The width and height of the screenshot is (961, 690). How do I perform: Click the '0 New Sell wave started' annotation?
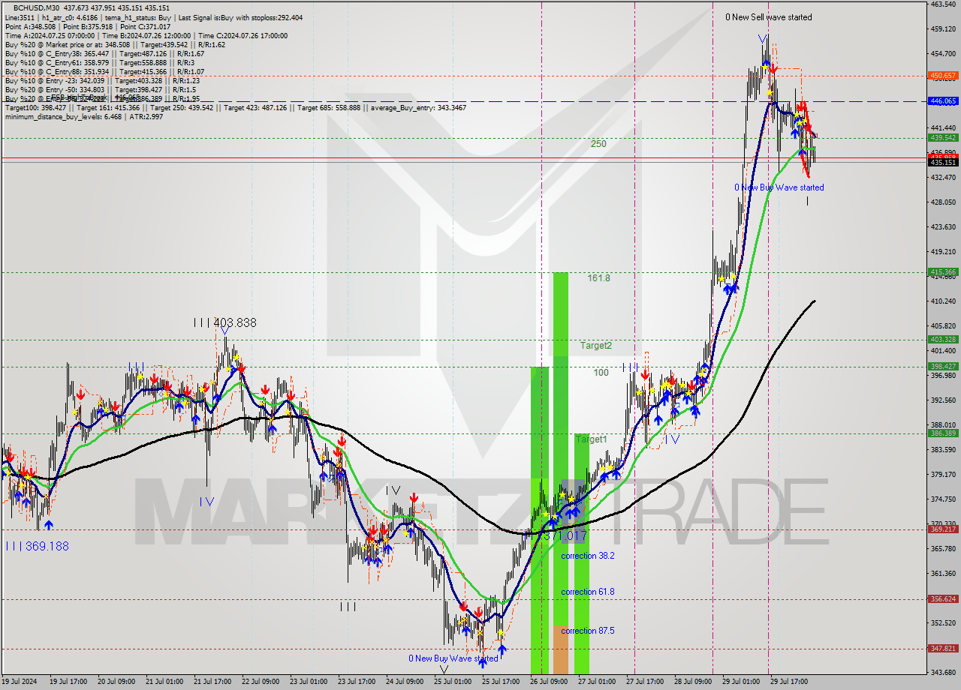768,17
